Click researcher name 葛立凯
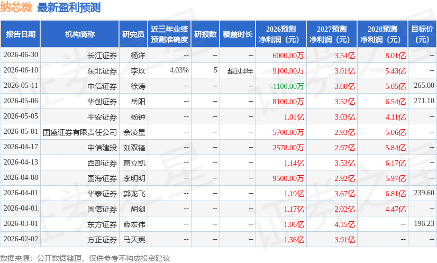The height and width of the screenshot is (263, 437). [x=134, y=163]
